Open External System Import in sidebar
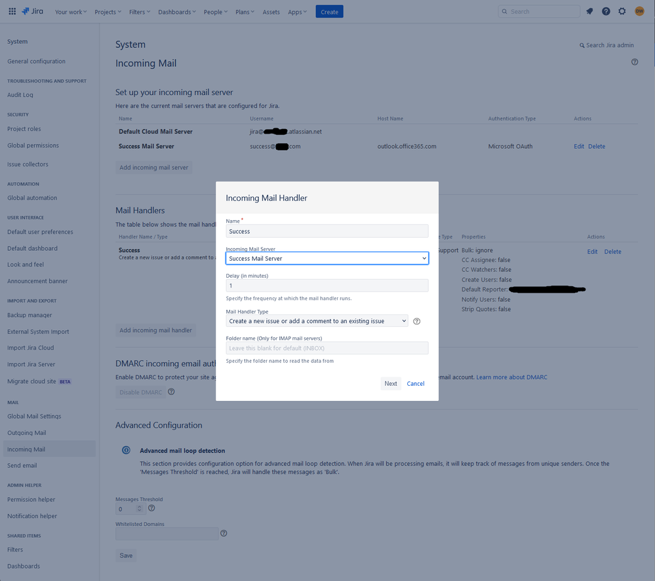Image resolution: width=655 pixels, height=581 pixels. (38, 331)
